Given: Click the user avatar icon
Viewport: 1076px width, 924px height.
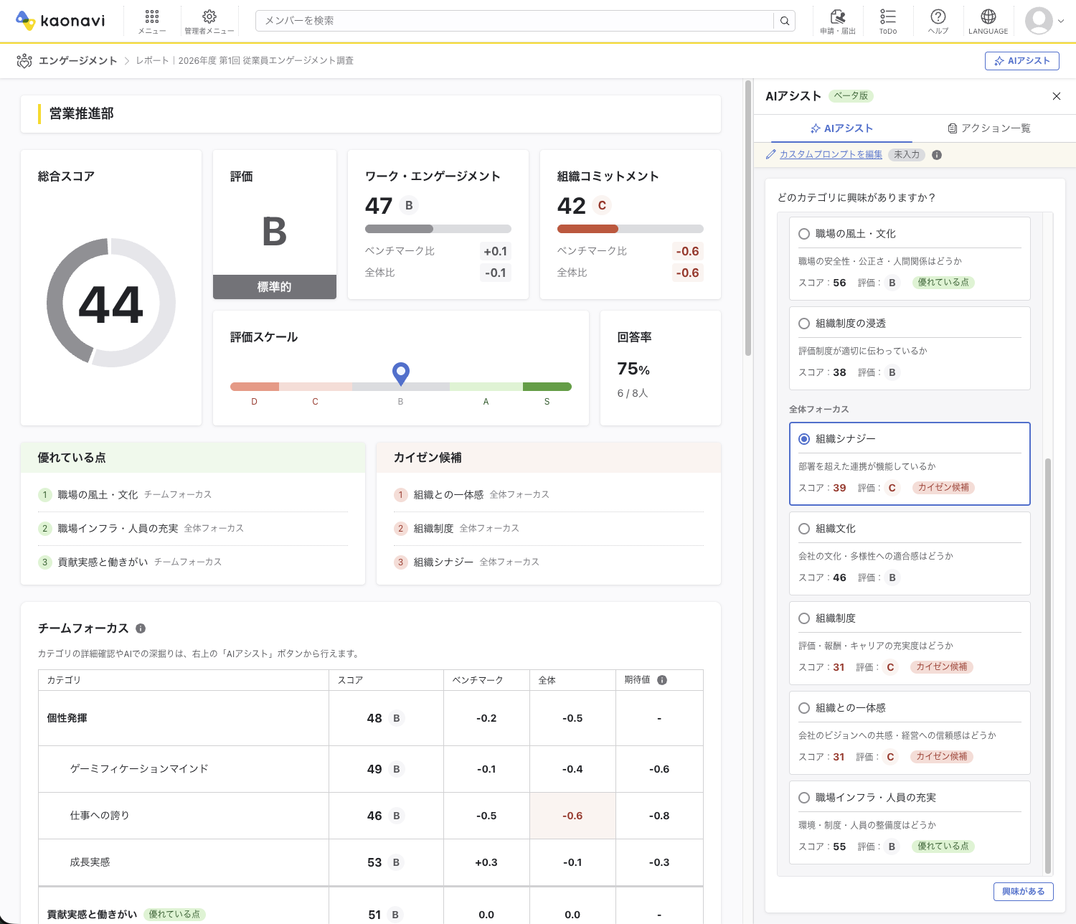Looking at the screenshot, I should pos(1039,21).
